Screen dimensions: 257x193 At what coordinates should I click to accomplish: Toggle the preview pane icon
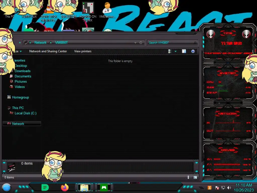[184, 51]
